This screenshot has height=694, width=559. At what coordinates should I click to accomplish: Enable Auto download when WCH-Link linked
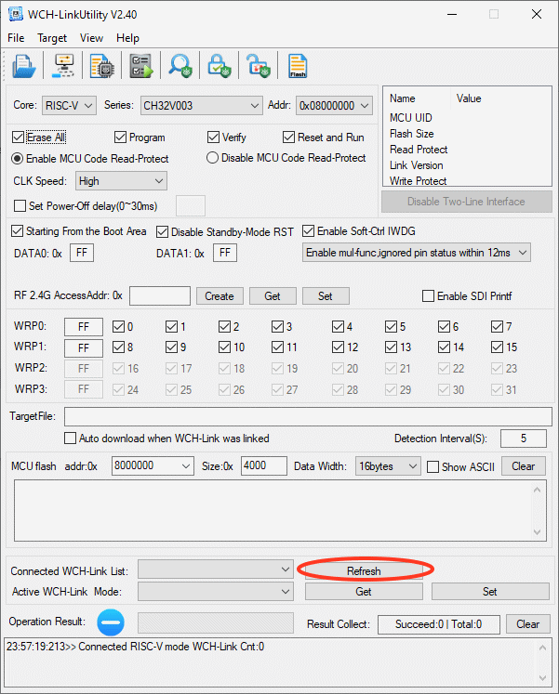(71, 439)
